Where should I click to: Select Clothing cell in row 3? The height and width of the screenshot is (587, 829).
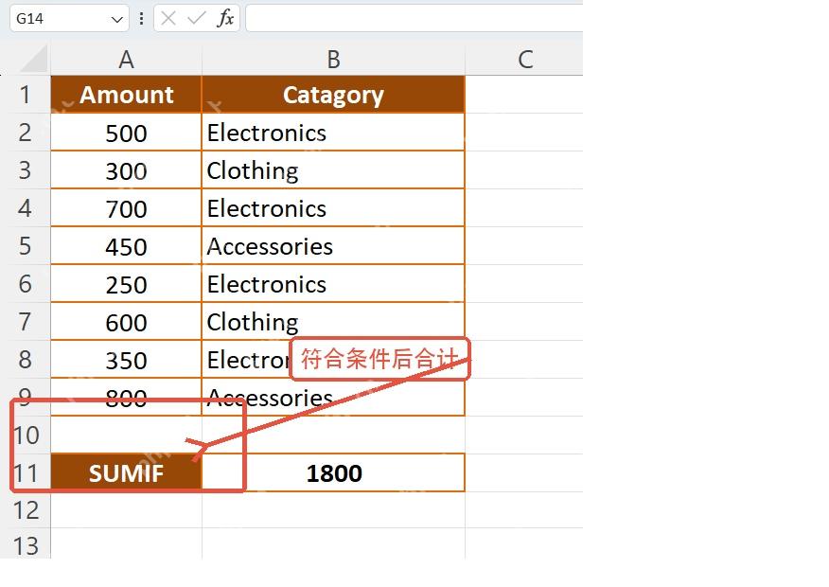[333, 170]
